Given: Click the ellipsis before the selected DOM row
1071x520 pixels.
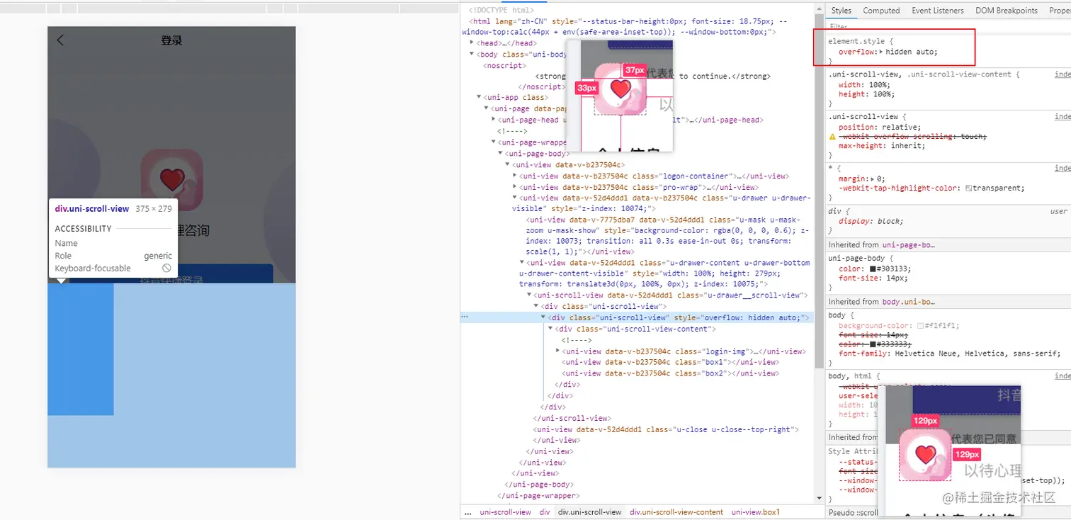Looking at the screenshot, I should tap(465, 317).
